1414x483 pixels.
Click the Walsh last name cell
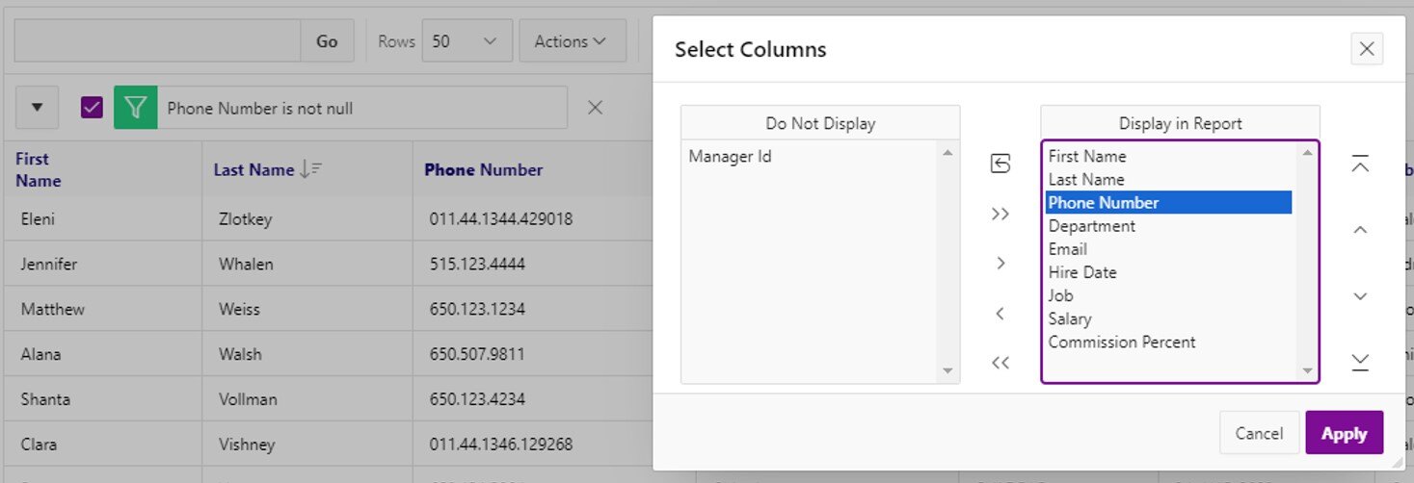coord(240,354)
